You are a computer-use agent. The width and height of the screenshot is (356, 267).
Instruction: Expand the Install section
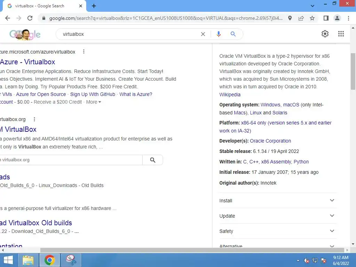click(278, 201)
